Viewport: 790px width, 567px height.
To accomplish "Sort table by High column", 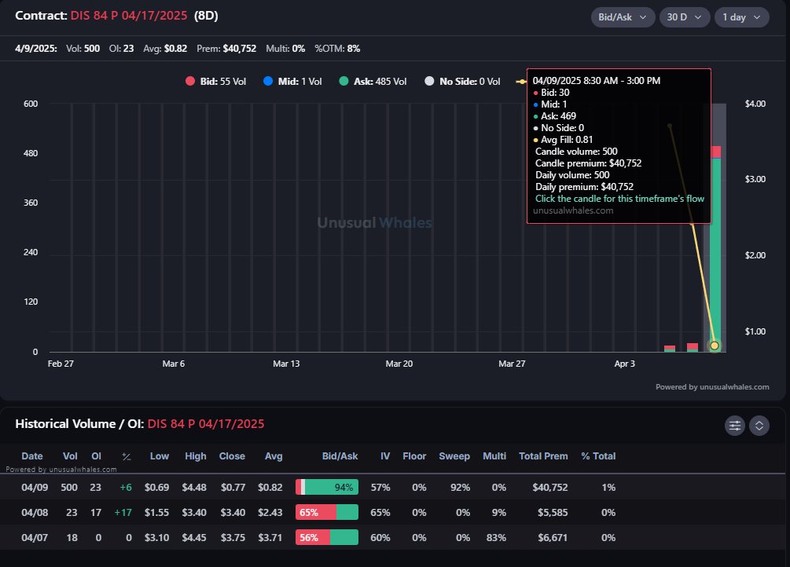I will 196,456.
